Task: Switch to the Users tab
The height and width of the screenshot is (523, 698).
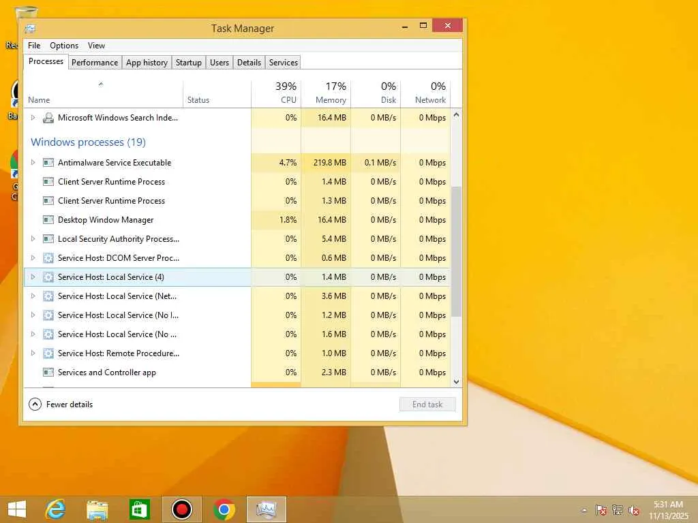Action: pyautogui.click(x=219, y=62)
